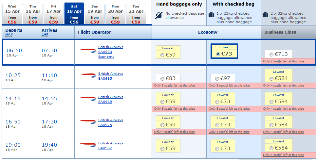317x160 pixels.
Task: Select €97 checked bag fare for 10:25 flight
Action: pyautogui.click(x=217, y=79)
